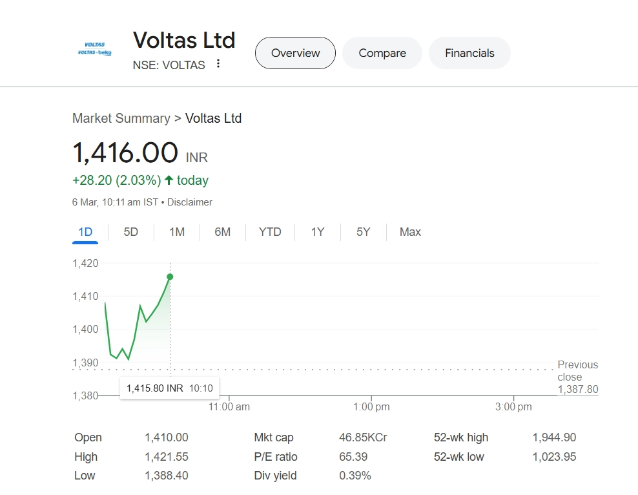Switch chart to 1M range
This screenshot has width=638, height=495.
(177, 232)
